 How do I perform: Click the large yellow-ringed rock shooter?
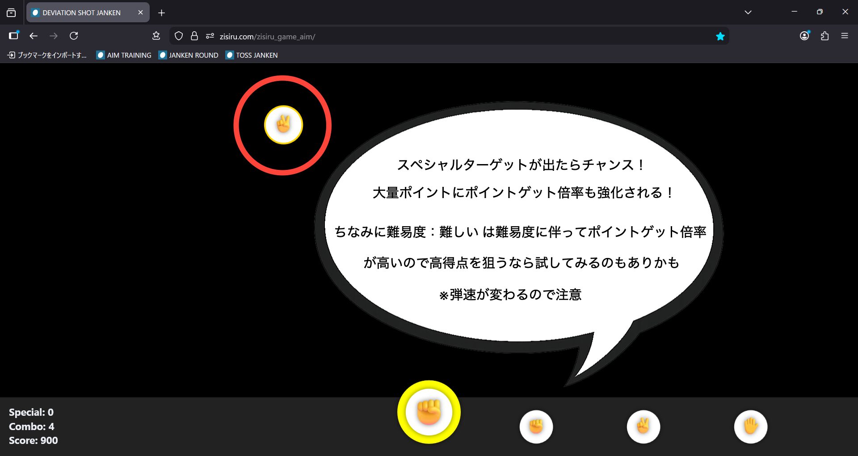429,412
